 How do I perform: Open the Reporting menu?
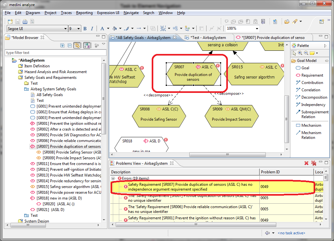pyautogui.click(x=84, y=13)
